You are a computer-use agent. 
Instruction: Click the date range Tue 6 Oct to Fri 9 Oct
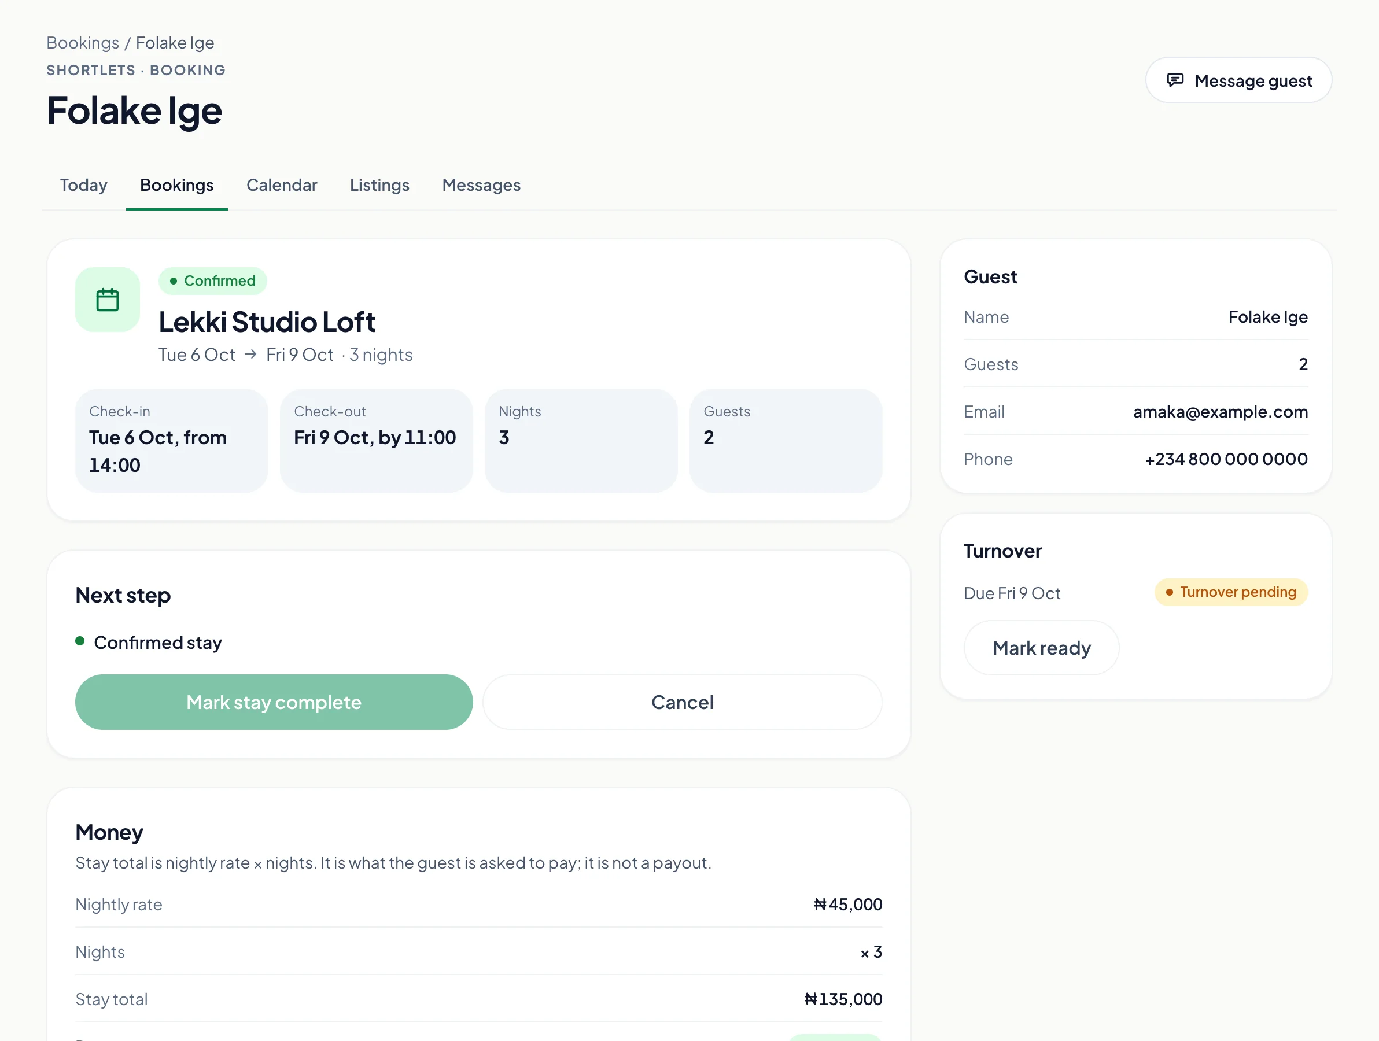click(x=246, y=355)
